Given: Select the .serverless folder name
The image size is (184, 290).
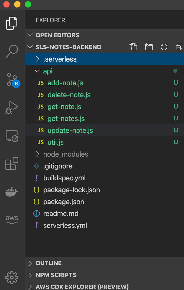Looking at the screenshot, I should click(x=60, y=59).
